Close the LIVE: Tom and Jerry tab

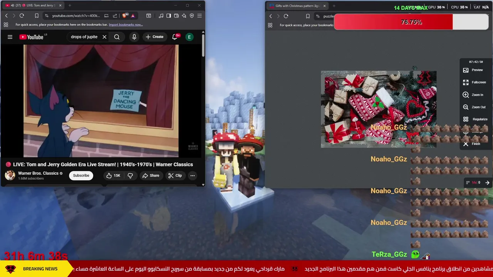pos(60,5)
